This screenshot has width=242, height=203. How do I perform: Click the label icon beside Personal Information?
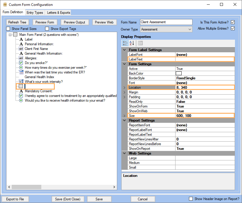[21, 44]
